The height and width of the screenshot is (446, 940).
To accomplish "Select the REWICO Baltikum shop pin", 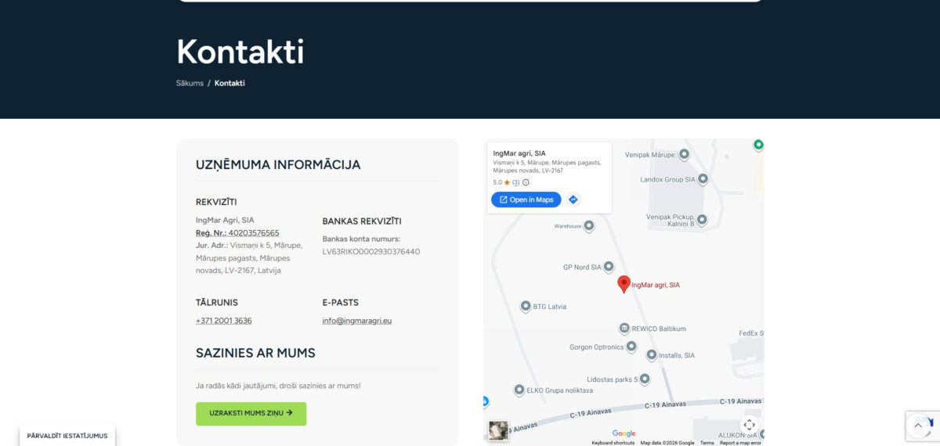I will [624, 328].
